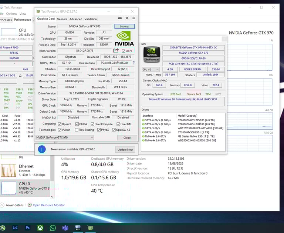Switch to the Graphics Card tab
This screenshot has height=233, width=284.
[46, 19]
